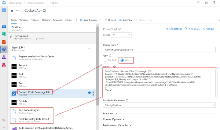The width and height of the screenshot is (220, 130).
Task: Open the ErrorActionPreference dropdown
Action: [x=159, y=105]
